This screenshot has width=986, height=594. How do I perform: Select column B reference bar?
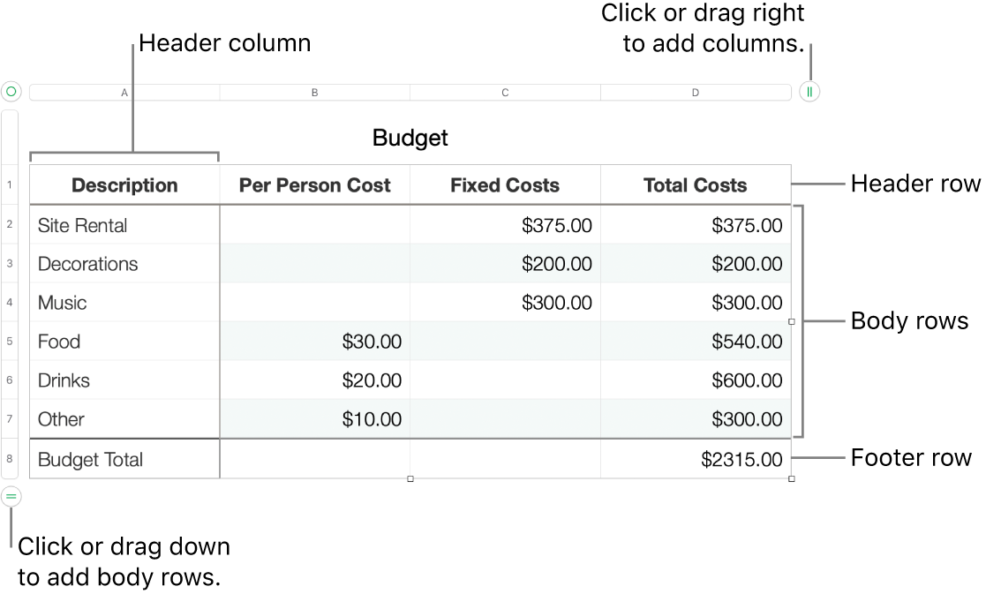314,91
